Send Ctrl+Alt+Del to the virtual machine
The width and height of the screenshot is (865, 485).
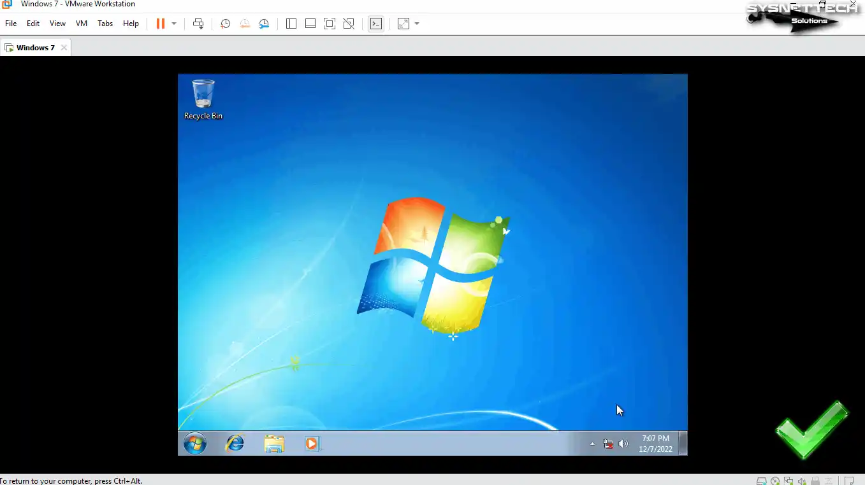tap(198, 24)
